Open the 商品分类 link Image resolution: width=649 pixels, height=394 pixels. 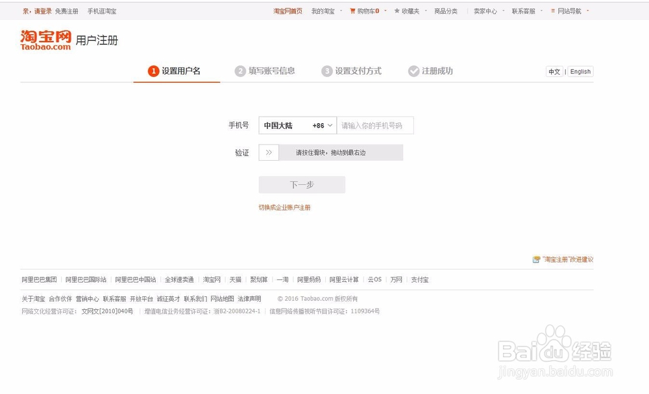click(x=446, y=11)
